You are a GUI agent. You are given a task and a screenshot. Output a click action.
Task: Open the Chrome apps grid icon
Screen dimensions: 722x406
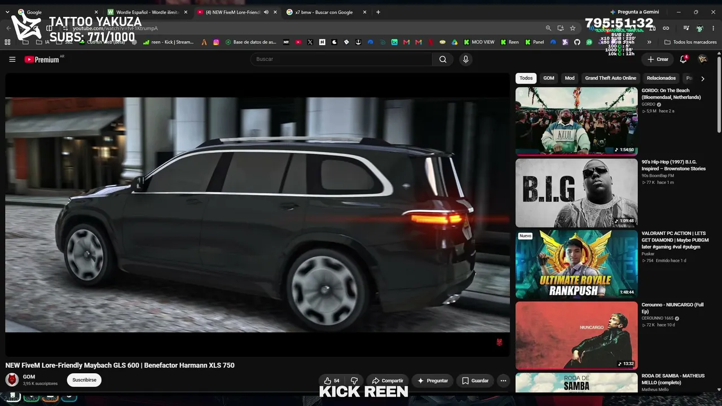tap(7, 42)
